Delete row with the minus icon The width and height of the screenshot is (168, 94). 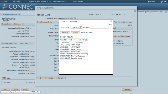point(131,26)
